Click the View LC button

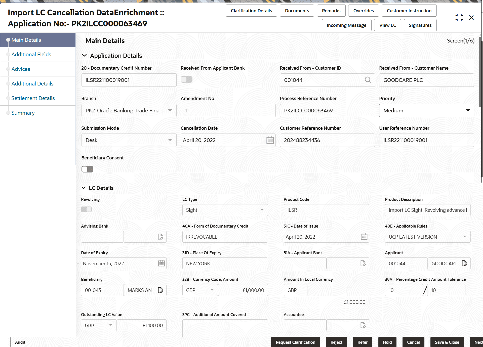(387, 25)
